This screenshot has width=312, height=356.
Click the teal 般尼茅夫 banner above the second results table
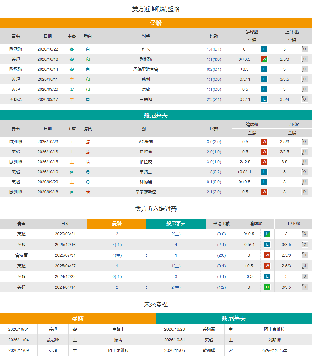coord(156,115)
